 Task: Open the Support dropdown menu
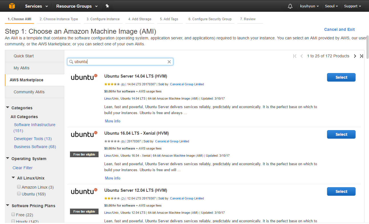pyautogui.click(x=352, y=6)
